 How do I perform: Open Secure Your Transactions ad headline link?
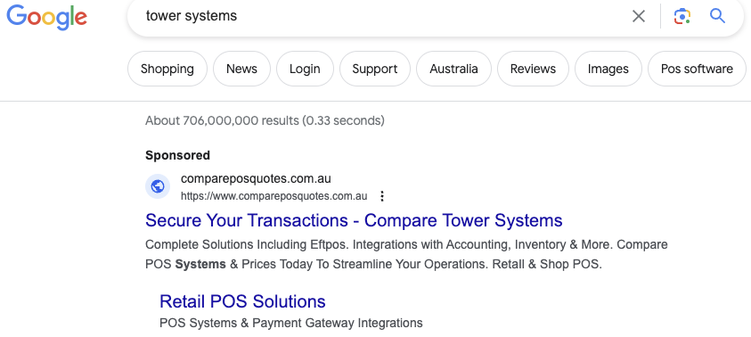coord(354,220)
